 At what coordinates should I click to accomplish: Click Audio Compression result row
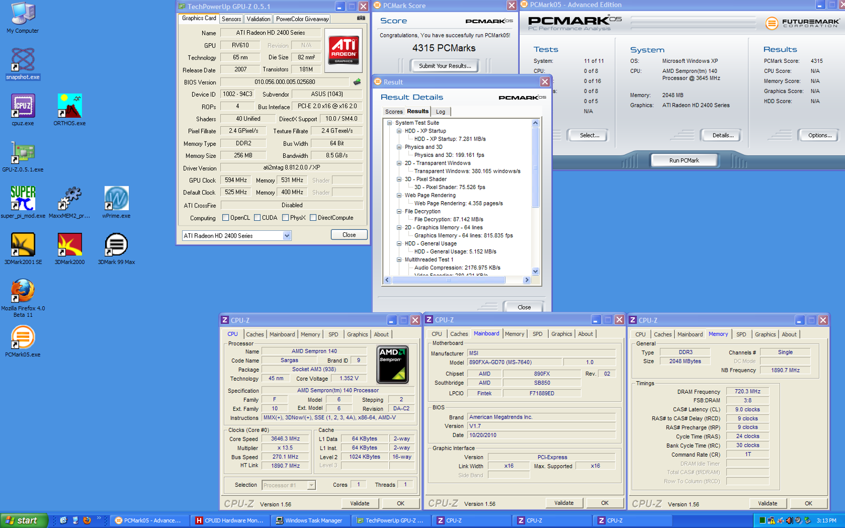tap(457, 268)
